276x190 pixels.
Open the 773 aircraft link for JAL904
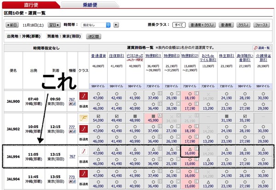[x=72, y=177]
